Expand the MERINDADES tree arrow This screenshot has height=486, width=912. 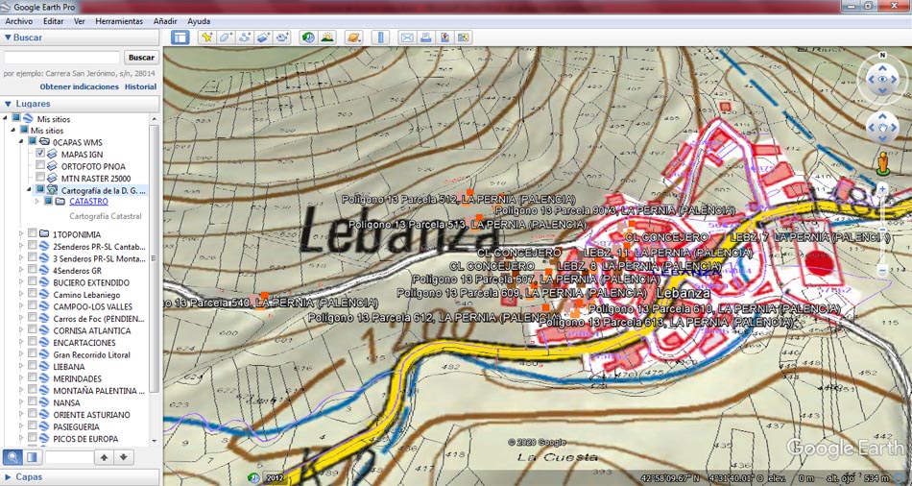click(21, 378)
